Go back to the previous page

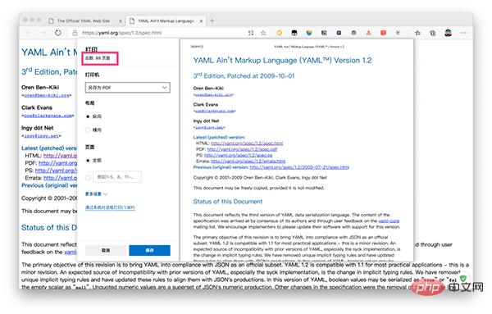pyautogui.click(x=29, y=33)
